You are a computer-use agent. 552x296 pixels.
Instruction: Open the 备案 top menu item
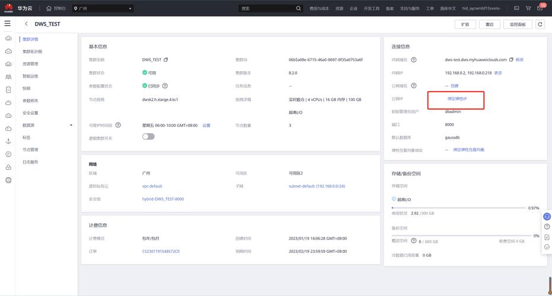tap(390, 8)
